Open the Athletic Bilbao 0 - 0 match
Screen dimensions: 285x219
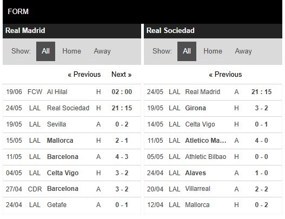(x=213, y=157)
